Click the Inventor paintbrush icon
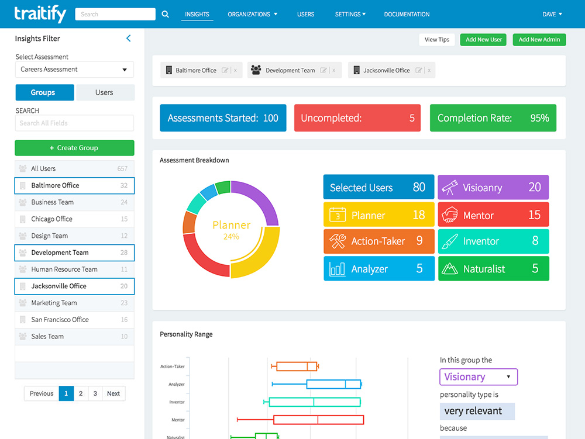 tap(449, 241)
